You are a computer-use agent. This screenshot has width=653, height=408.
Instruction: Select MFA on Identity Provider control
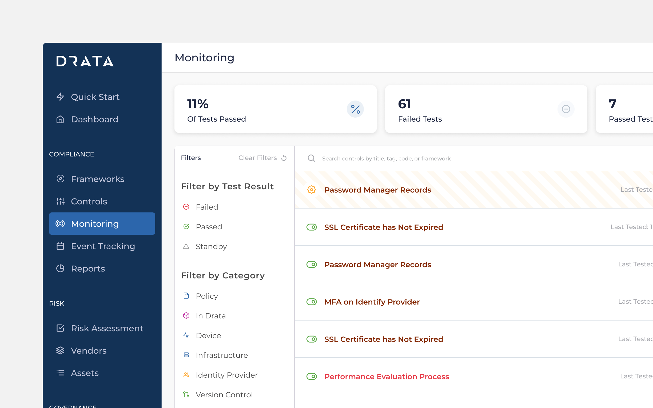pos(372,302)
